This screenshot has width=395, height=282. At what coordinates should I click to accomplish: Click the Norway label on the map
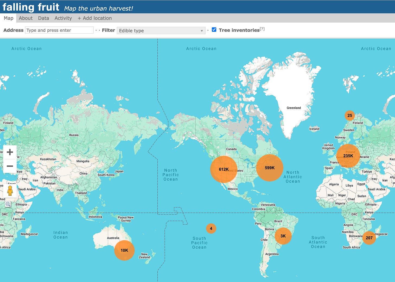pyautogui.click(x=340, y=137)
